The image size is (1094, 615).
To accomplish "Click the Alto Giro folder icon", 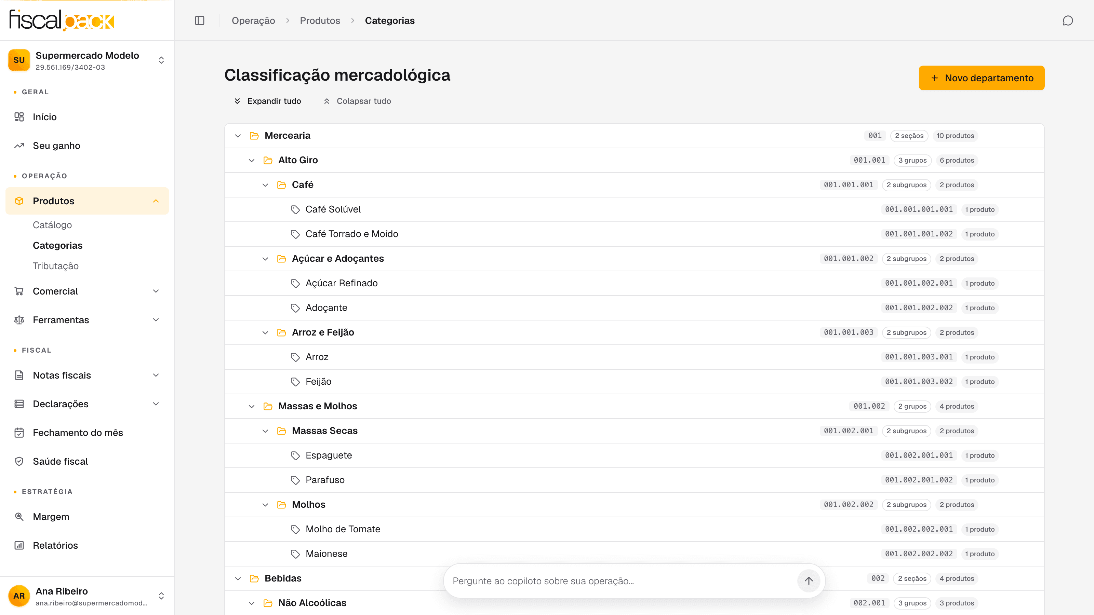I will (x=268, y=161).
